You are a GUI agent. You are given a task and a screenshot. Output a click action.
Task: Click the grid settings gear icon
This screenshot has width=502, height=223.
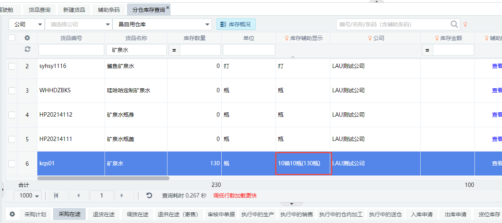click(x=27, y=38)
